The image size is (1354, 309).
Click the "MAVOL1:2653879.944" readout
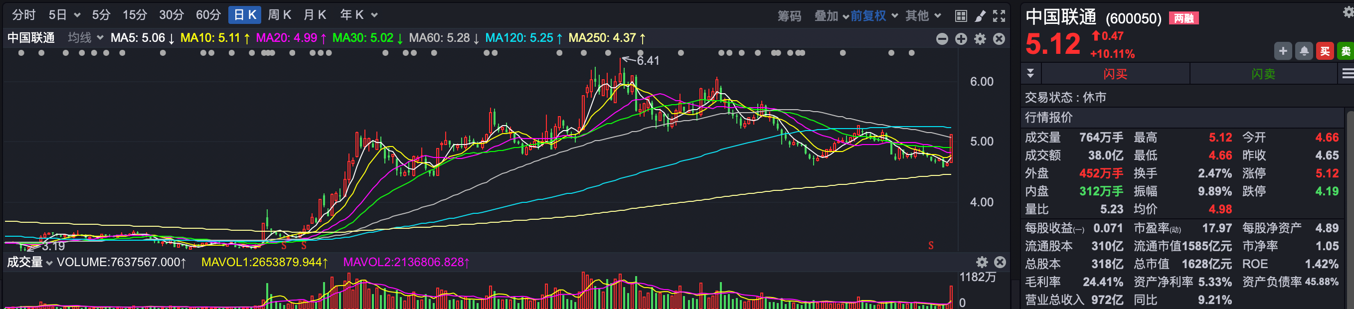(x=262, y=262)
